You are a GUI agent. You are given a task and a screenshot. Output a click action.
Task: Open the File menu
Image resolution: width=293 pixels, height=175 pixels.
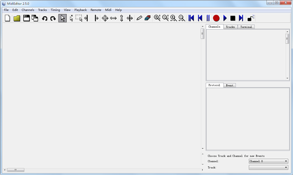tap(6, 10)
